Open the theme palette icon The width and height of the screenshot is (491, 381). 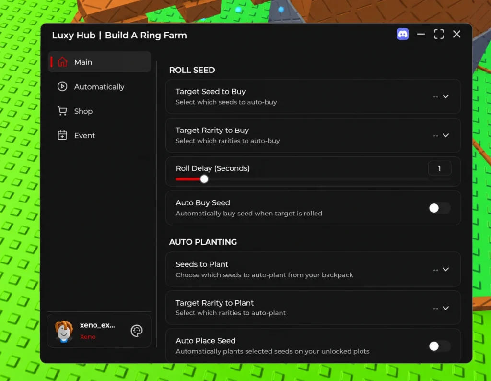137,331
